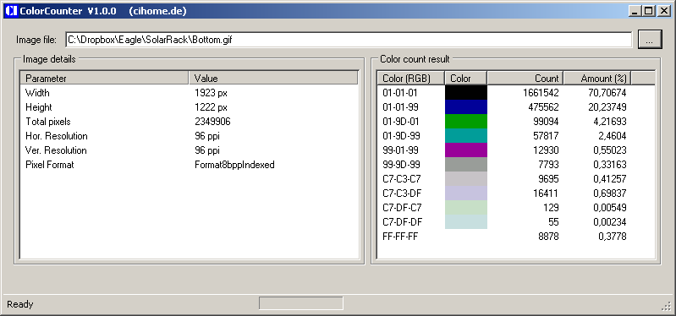Grab the window resize grip corner
This screenshot has width=676, height=316.
click(x=667, y=306)
